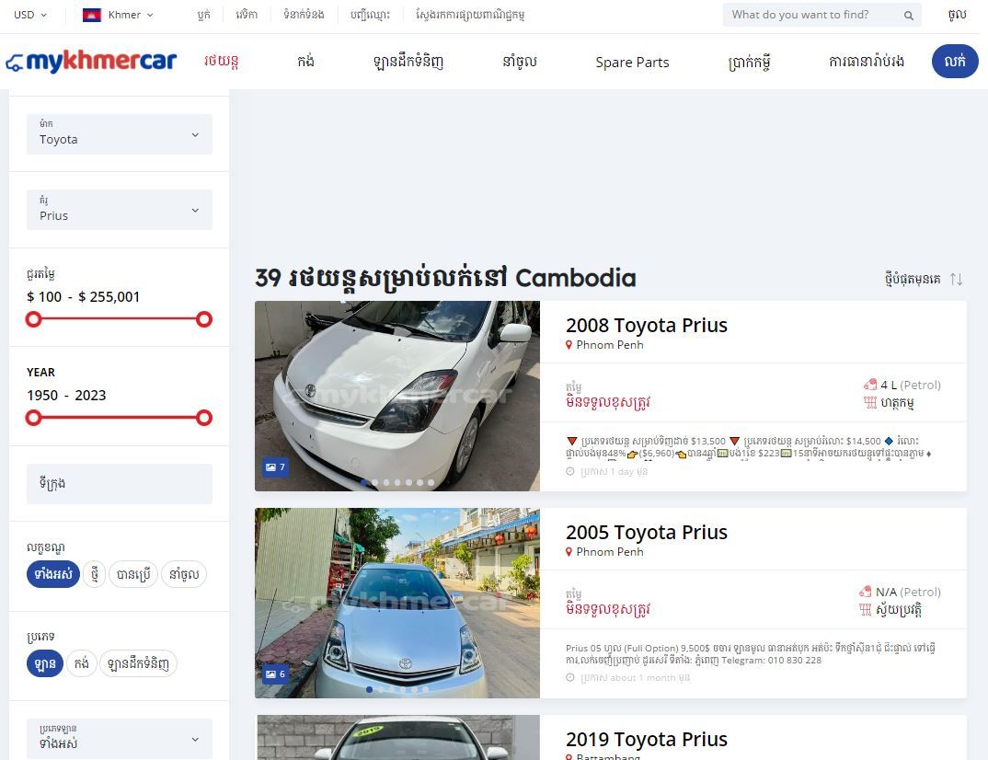Click the 'ស្វែងរកការផ្សាយពាណិជ្ជកម្ម' top link

pos(470,15)
